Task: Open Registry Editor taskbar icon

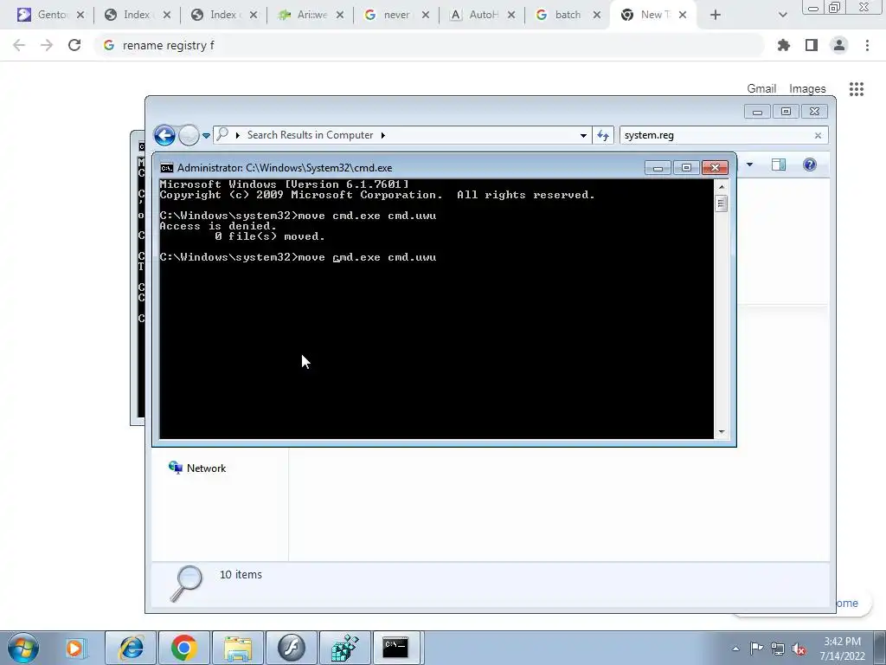Action: pyautogui.click(x=345, y=648)
